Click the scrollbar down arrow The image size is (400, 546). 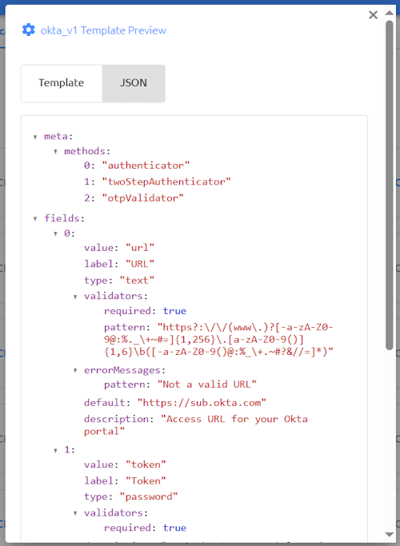click(x=389, y=535)
